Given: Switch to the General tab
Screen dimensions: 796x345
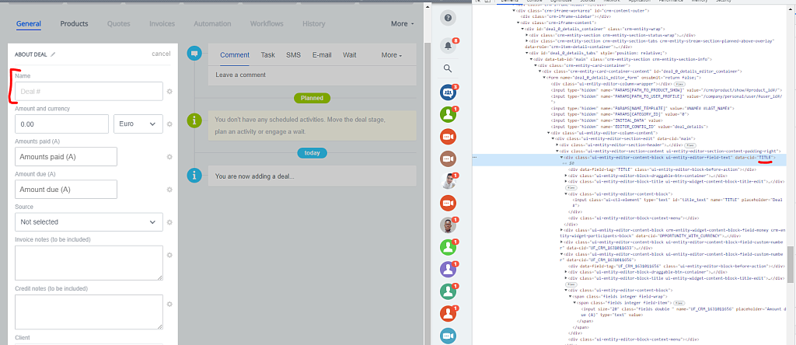Looking at the screenshot, I should click(29, 24).
